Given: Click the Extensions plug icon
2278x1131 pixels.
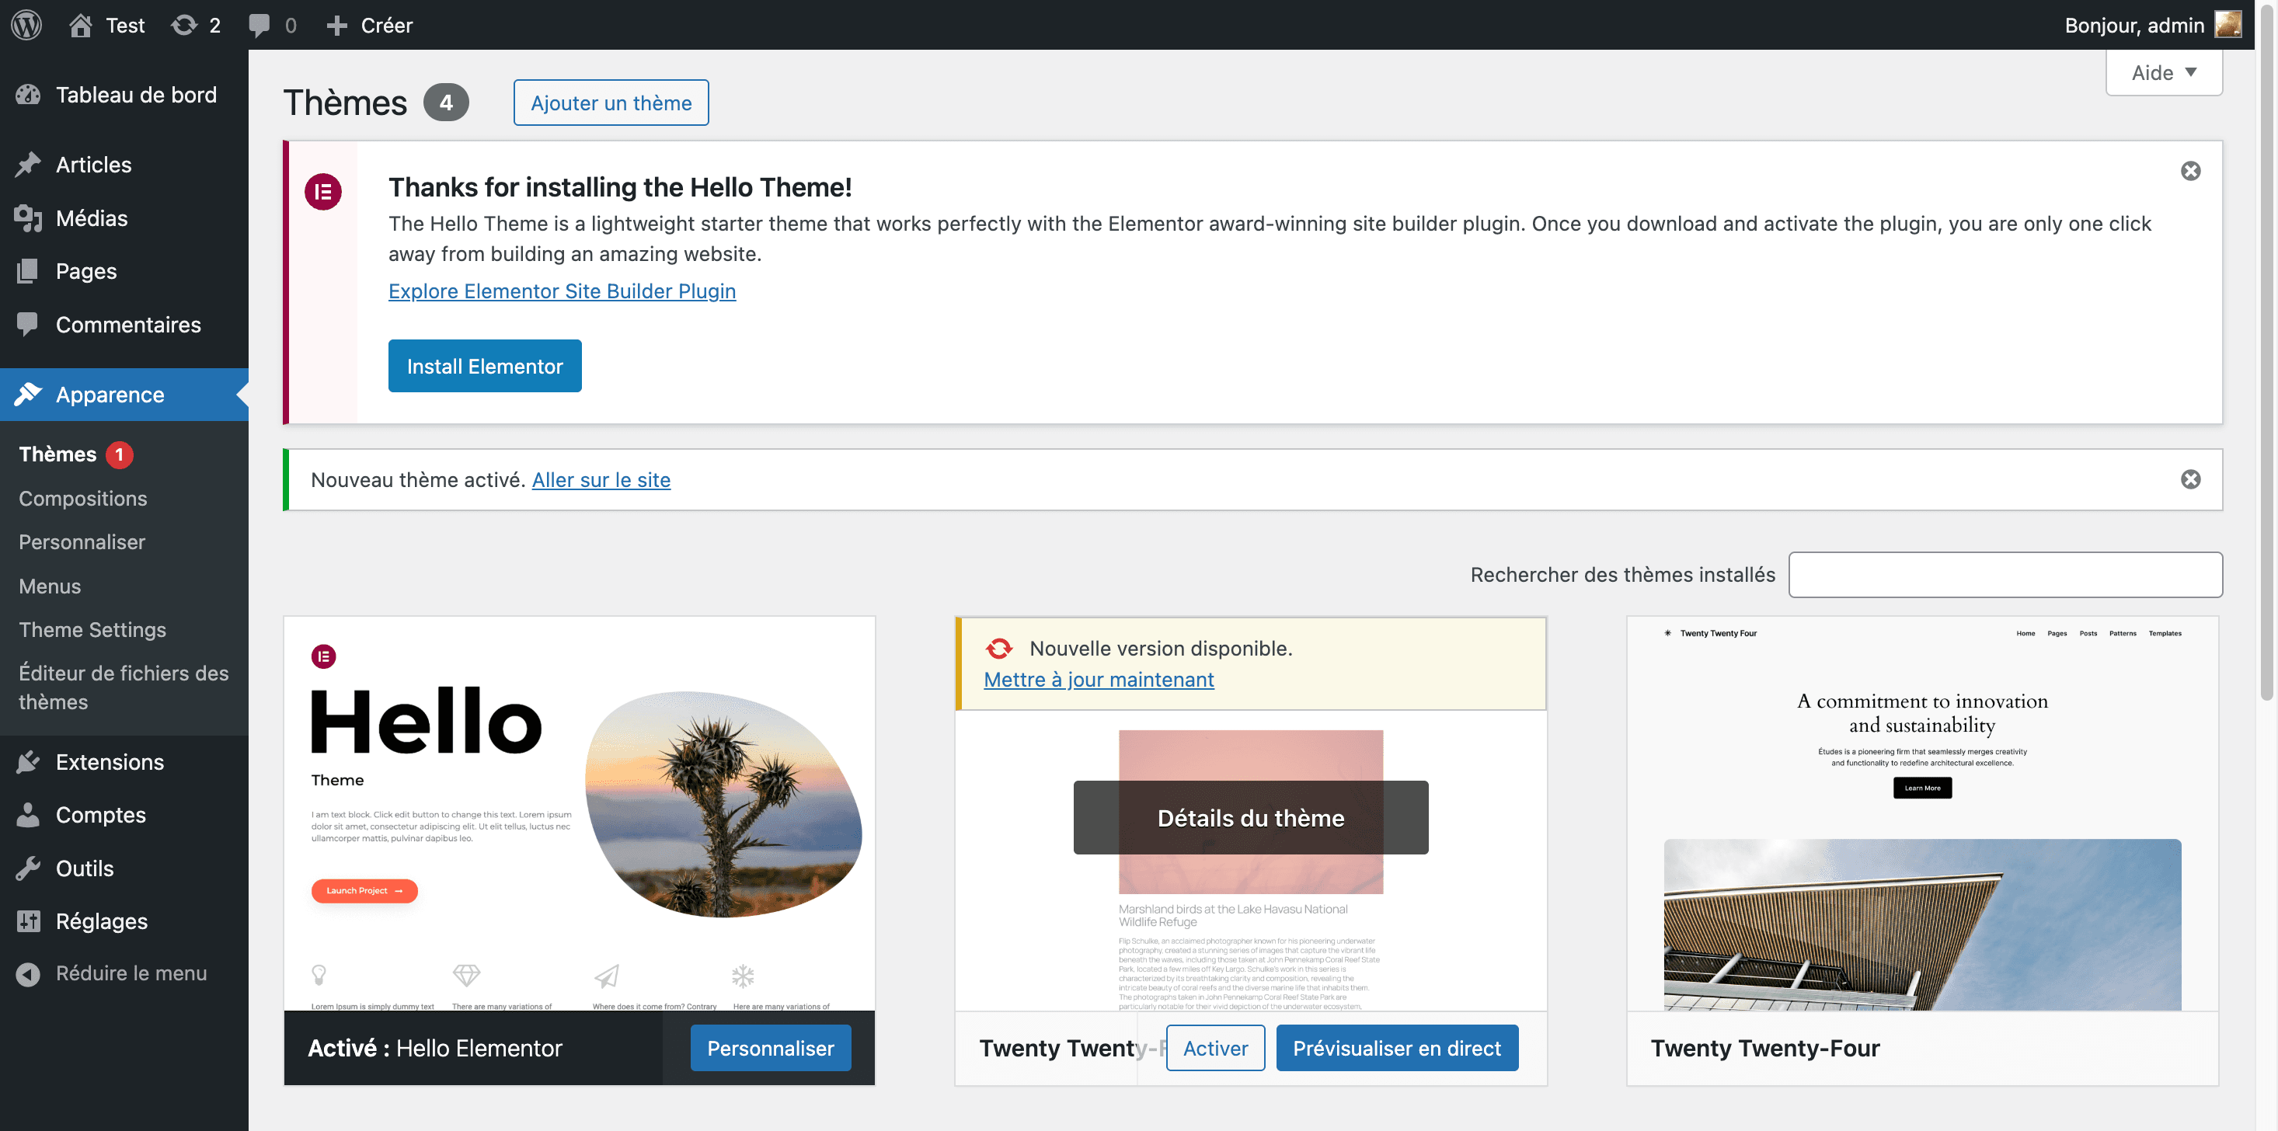Looking at the screenshot, I should coord(28,762).
